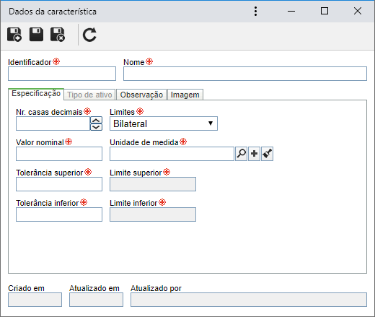The width and height of the screenshot is (375, 317).
Task: Click the Valor nominal input box
Action: tap(59, 154)
